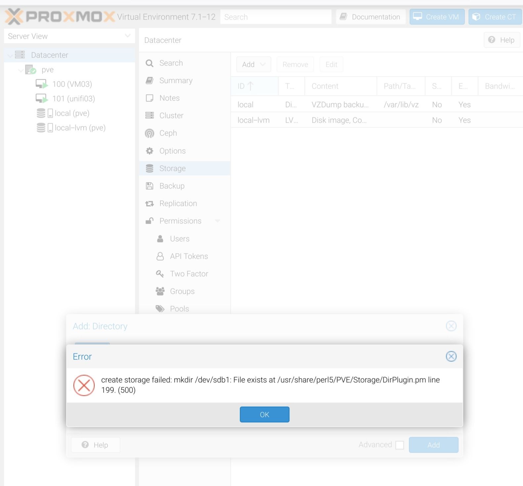Close the Add: Directory dialog
This screenshot has width=523, height=486.
451,326
